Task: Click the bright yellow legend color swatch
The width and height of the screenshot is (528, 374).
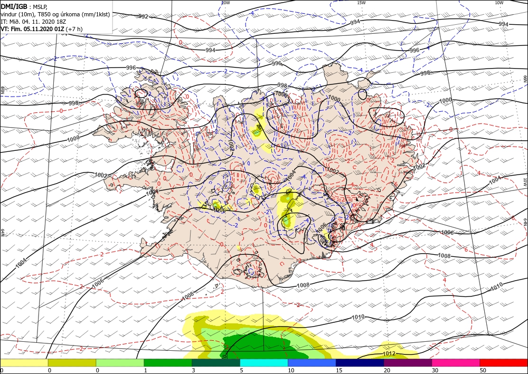Action: tap(24, 362)
